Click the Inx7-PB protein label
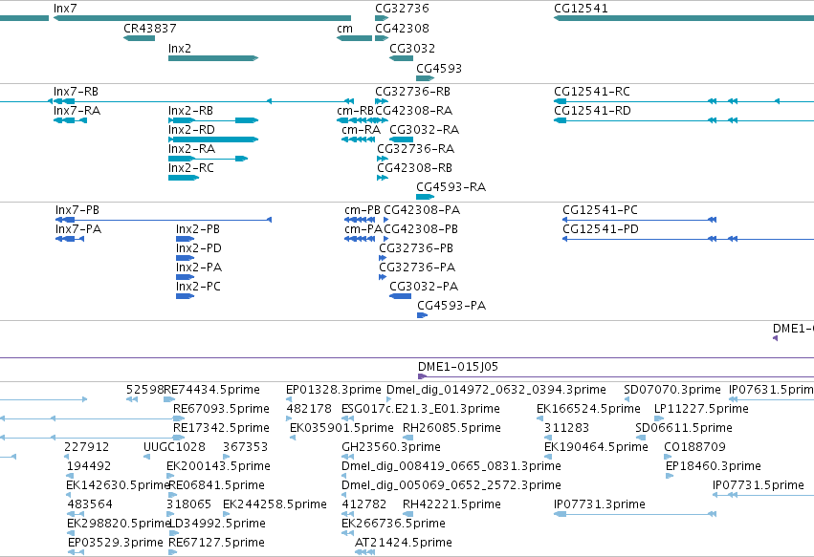Viewport: 814px width, 557px height. (x=77, y=210)
